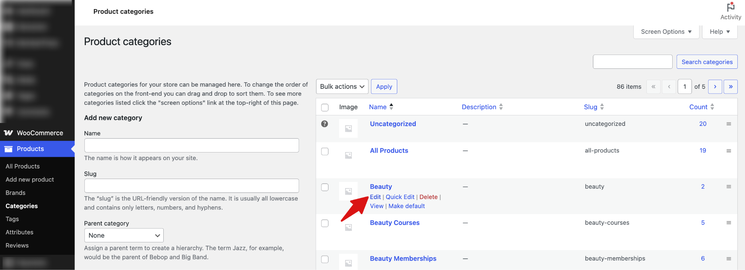Screen dimensions: 745x270
Task: Click the Products archive icon in sidebar
Action: [8, 149]
